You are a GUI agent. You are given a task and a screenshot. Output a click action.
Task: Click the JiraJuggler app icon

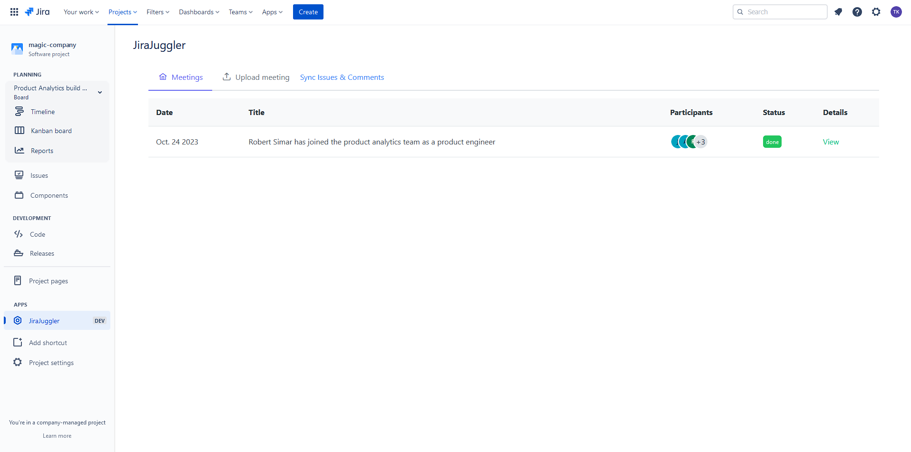(18, 320)
